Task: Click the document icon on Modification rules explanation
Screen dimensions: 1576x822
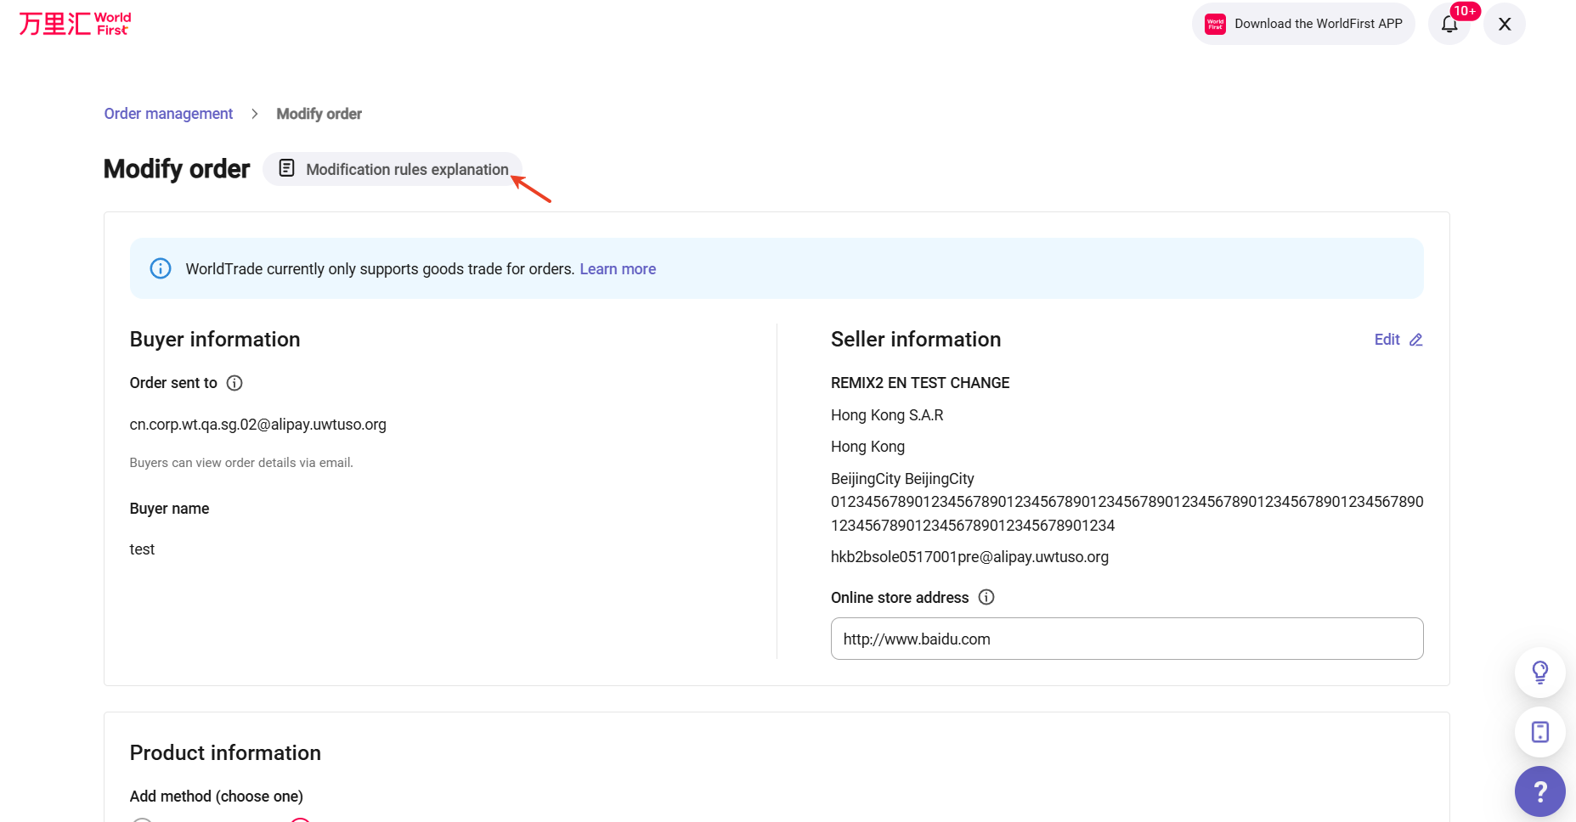Action: (286, 169)
